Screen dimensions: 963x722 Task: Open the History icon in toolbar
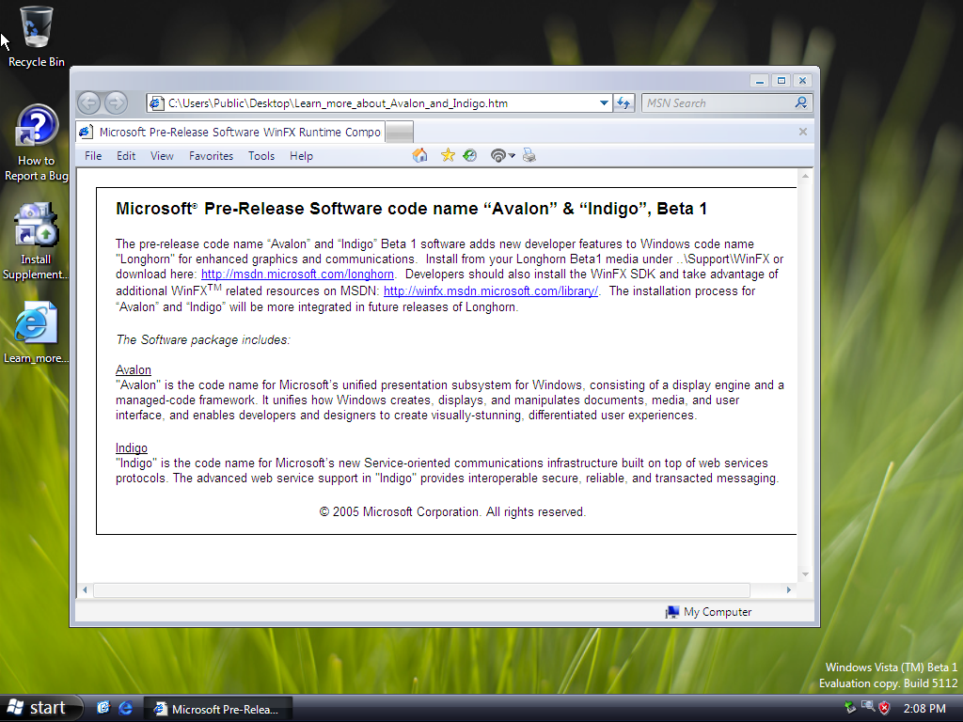point(470,155)
